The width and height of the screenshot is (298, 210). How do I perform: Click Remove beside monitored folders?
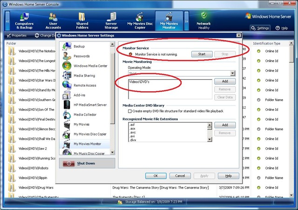pos(225,89)
